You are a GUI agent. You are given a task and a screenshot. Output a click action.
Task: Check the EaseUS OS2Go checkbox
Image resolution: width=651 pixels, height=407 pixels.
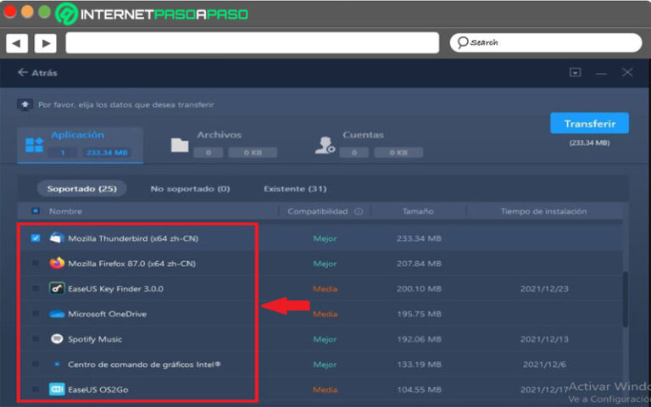pyautogui.click(x=36, y=389)
